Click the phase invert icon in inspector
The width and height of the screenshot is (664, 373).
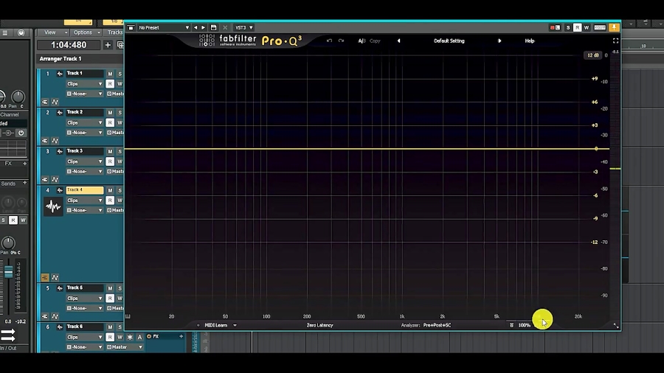coord(7,133)
